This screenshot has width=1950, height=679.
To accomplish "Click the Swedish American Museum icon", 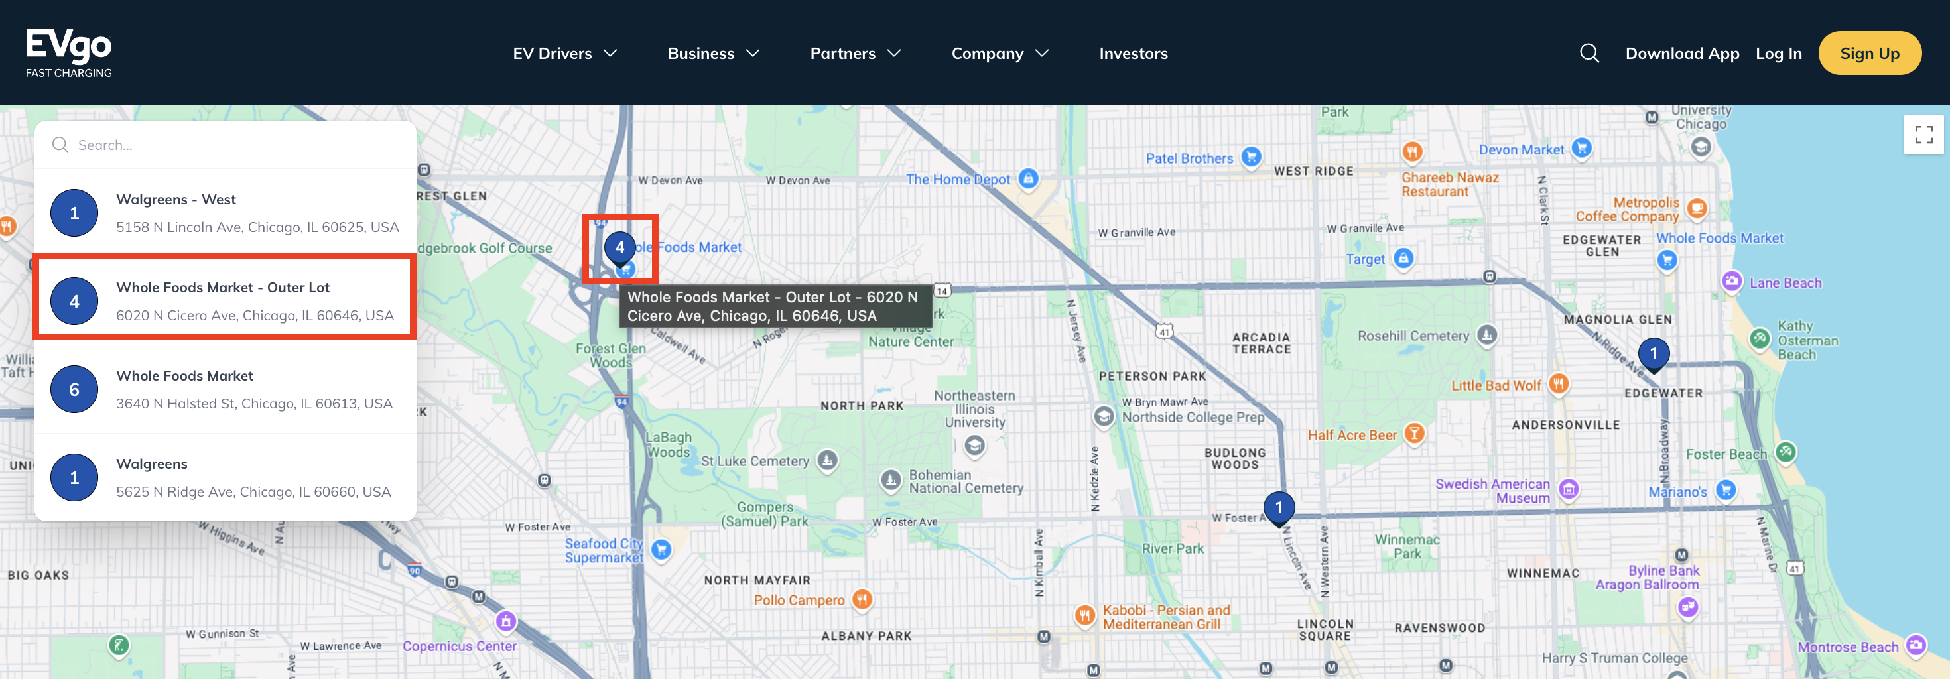I will (x=1569, y=489).
